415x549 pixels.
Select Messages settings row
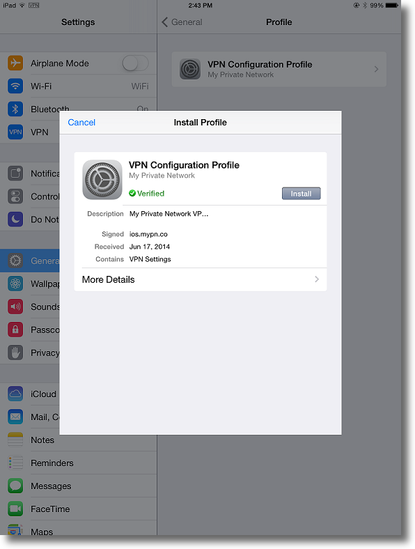pos(79,486)
